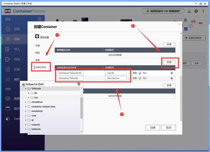This screenshot has width=210, height=152.
Task: Expand the container-station-data folder arrow
Action: (x=26, y=107)
